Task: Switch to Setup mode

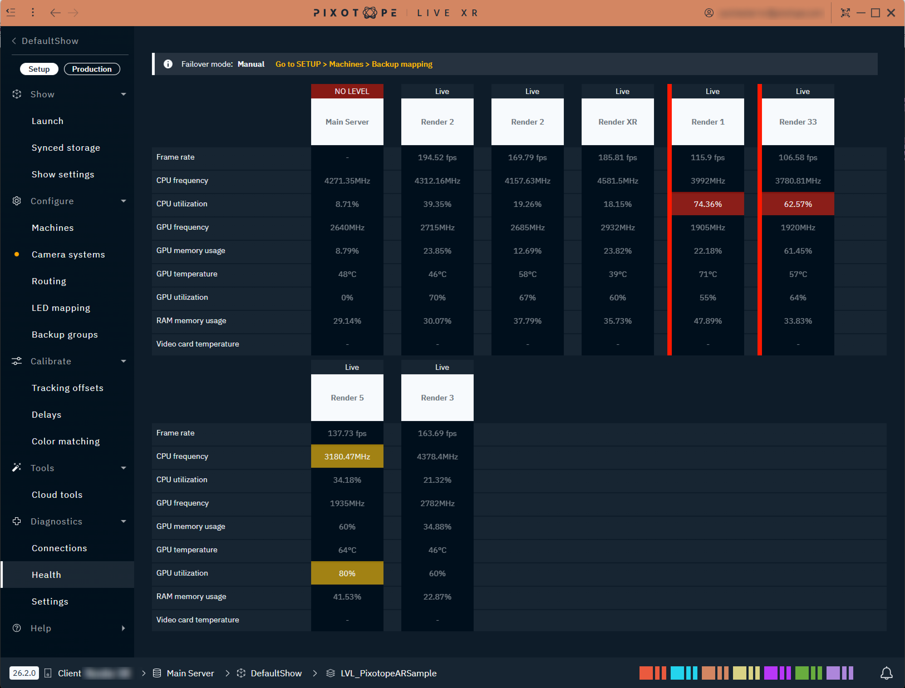Action: tap(39, 69)
